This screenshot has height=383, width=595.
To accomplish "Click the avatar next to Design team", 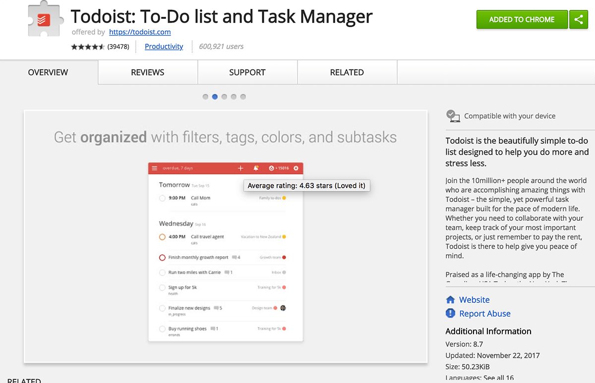I will pyautogui.click(x=283, y=308).
